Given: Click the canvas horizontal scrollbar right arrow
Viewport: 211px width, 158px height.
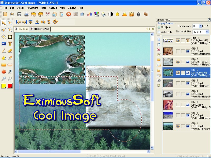Looking at the screenshot, I should [x=148, y=151].
